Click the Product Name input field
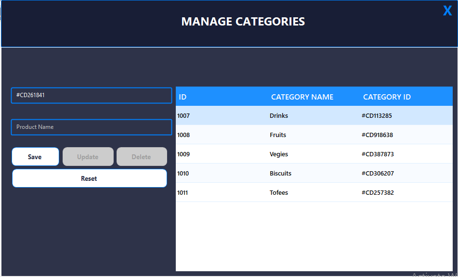Viewport: 458px width, 277px height. coord(91,127)
